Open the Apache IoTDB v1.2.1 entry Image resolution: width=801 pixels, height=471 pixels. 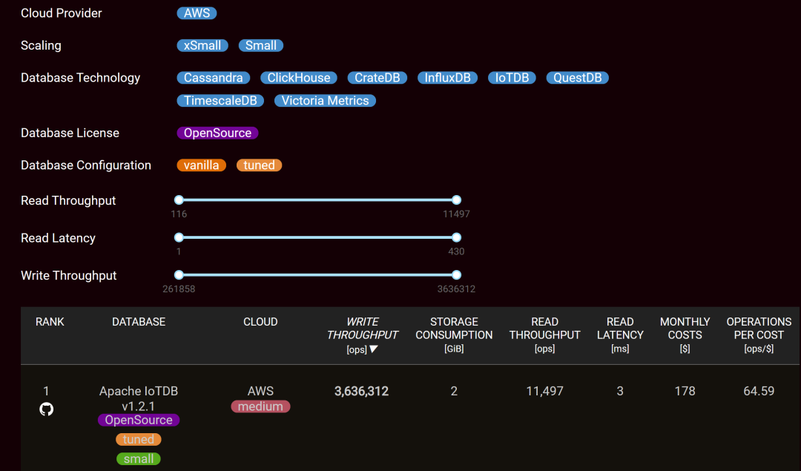click(x=139, y=398)
